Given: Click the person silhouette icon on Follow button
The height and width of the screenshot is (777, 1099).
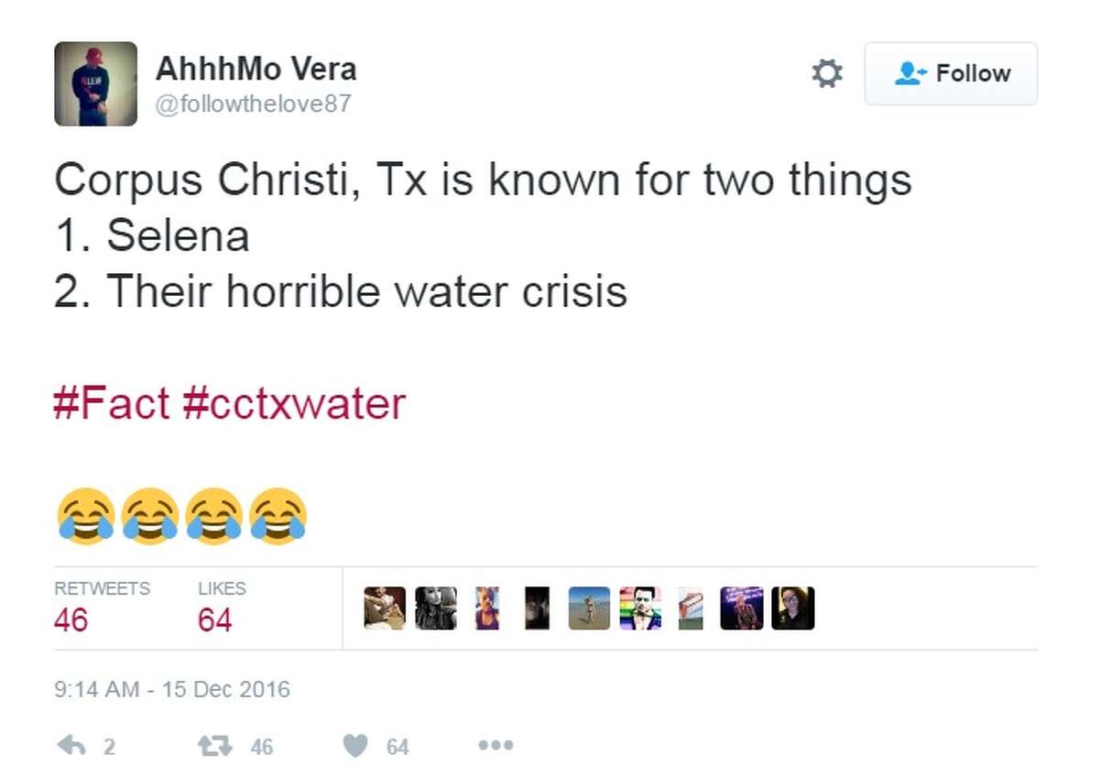Looking at the screenshot, I should click(909, 74).
